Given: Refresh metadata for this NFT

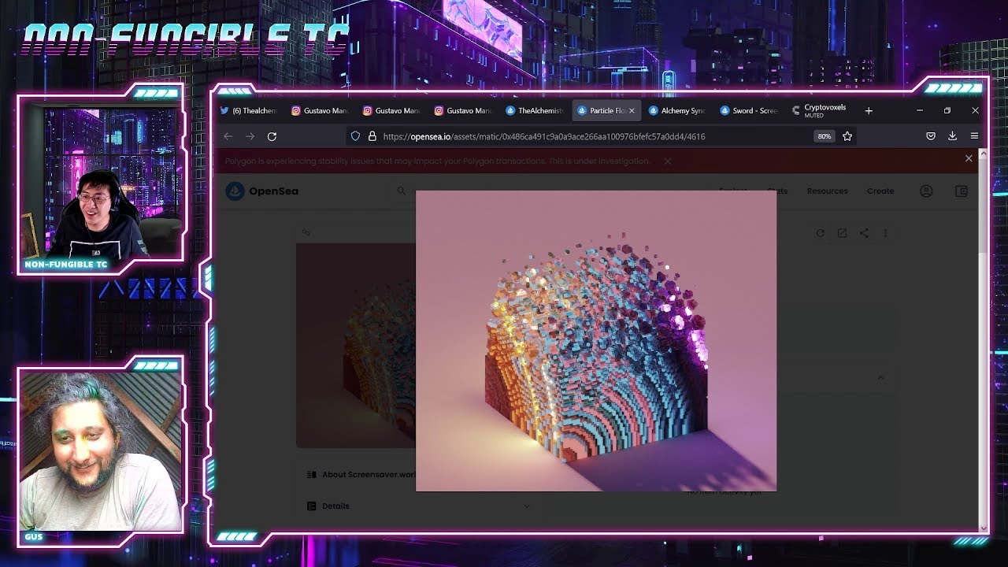Looking at the screenshot, I should (x=821, y=233).
